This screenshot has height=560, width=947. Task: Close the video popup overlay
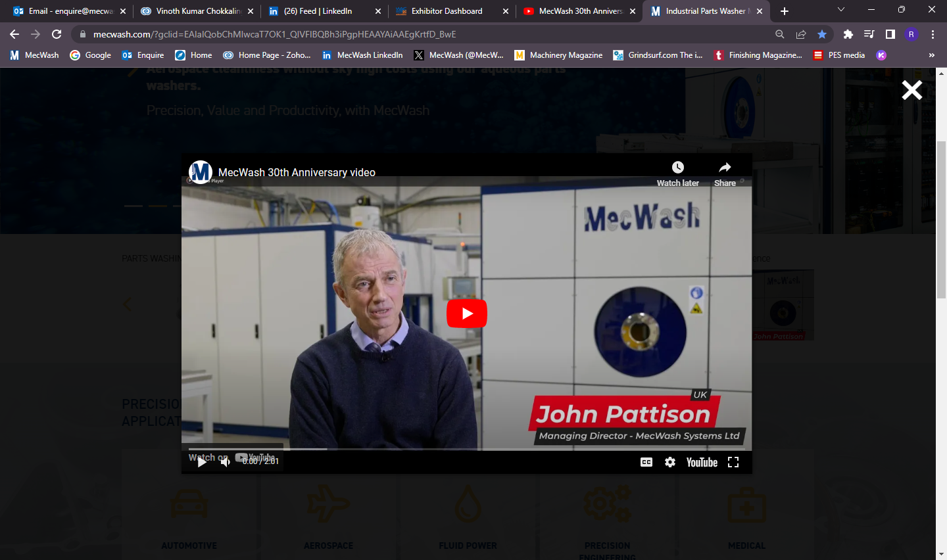911,90
